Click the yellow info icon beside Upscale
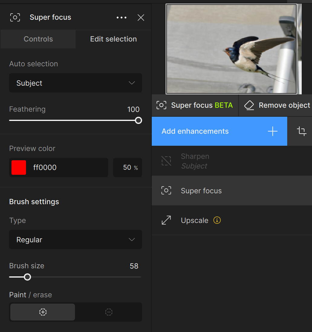Screen dimensions: 312x332 [217, 220]
